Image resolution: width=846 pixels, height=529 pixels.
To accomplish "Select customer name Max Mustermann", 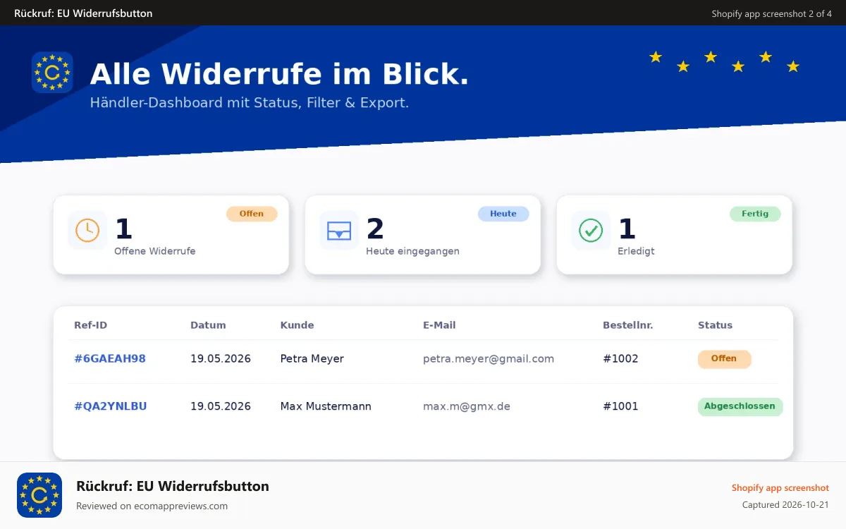I will pyautogui.click(x=326, y=406).
